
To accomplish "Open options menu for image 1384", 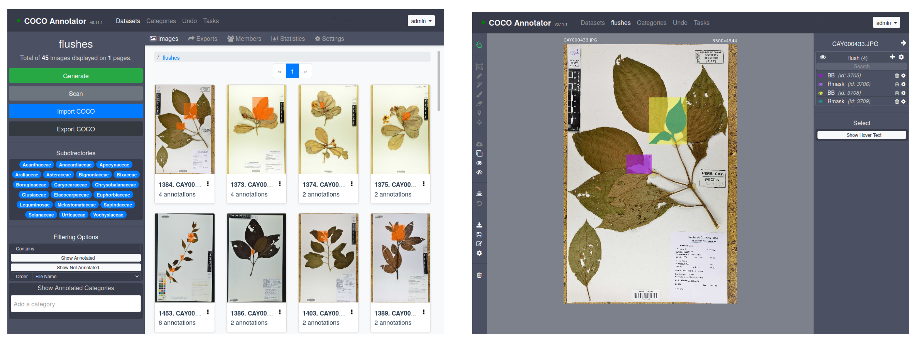I will (x=208, y=184).
